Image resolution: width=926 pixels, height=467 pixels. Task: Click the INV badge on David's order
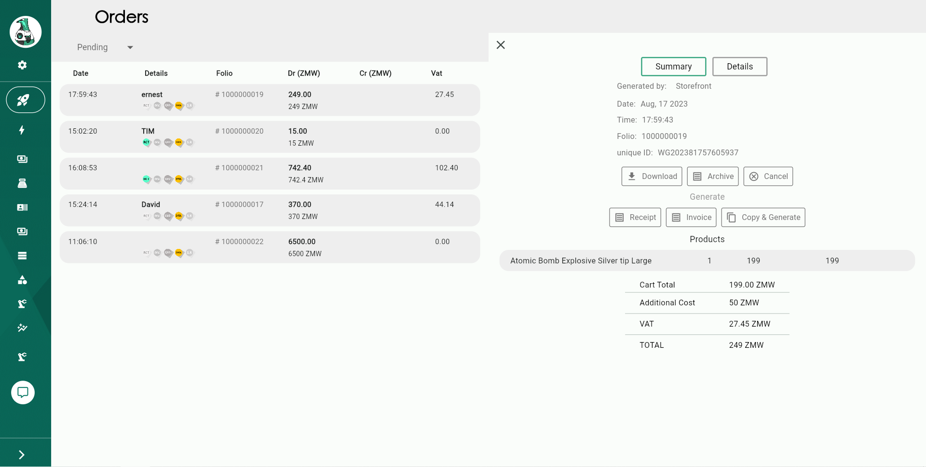pos(157,216)
